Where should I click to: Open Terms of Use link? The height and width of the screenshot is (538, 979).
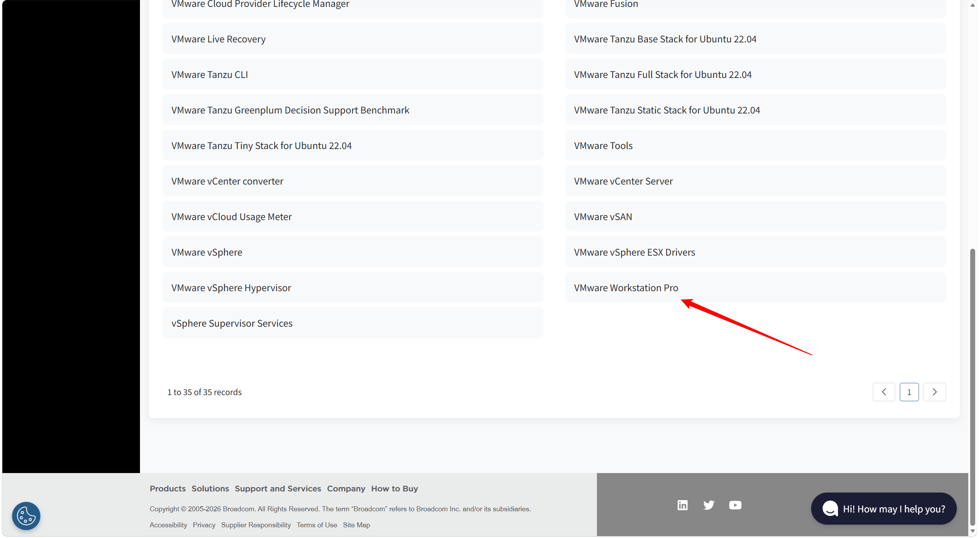(x=317, y=525)
